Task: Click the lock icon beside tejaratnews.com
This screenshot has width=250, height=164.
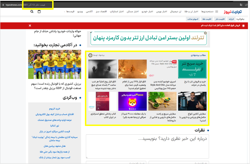Action: pos(3,5)
